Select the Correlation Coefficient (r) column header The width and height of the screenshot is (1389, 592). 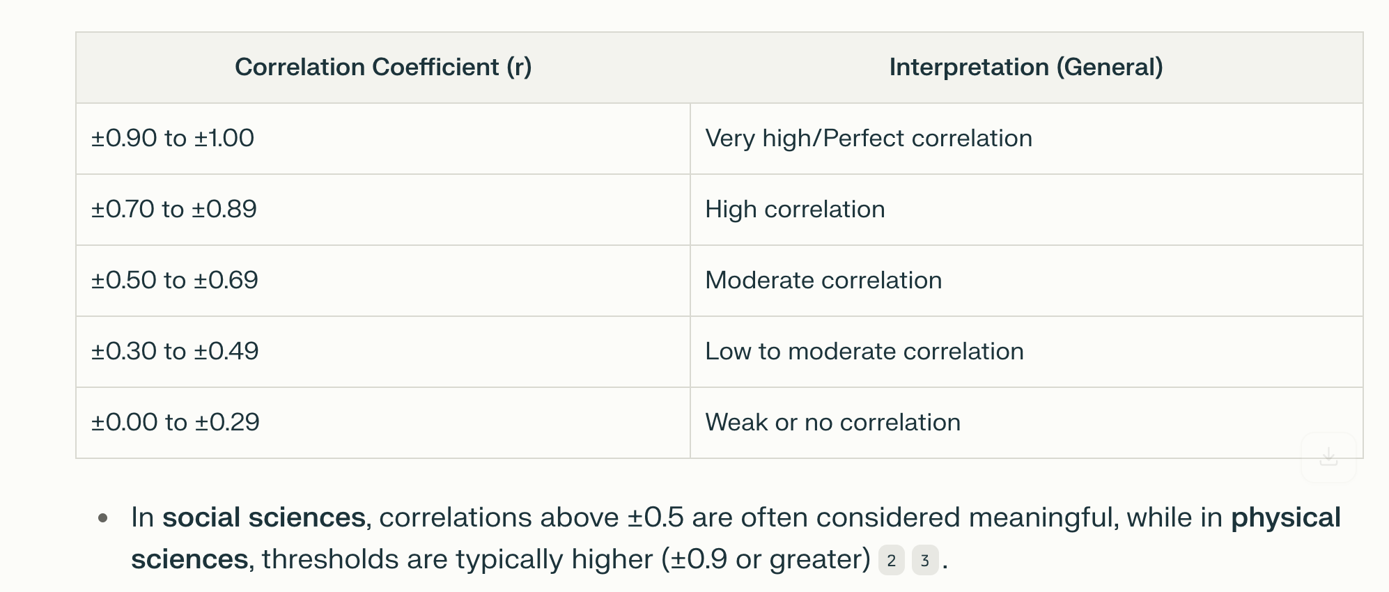click(383, 68)
